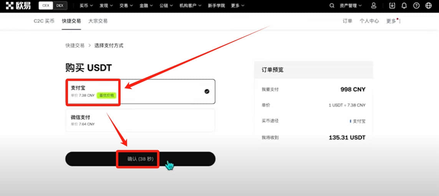Expand the 资产管理 dropdown menu
439x196 pixels.
tap(351, 6)
